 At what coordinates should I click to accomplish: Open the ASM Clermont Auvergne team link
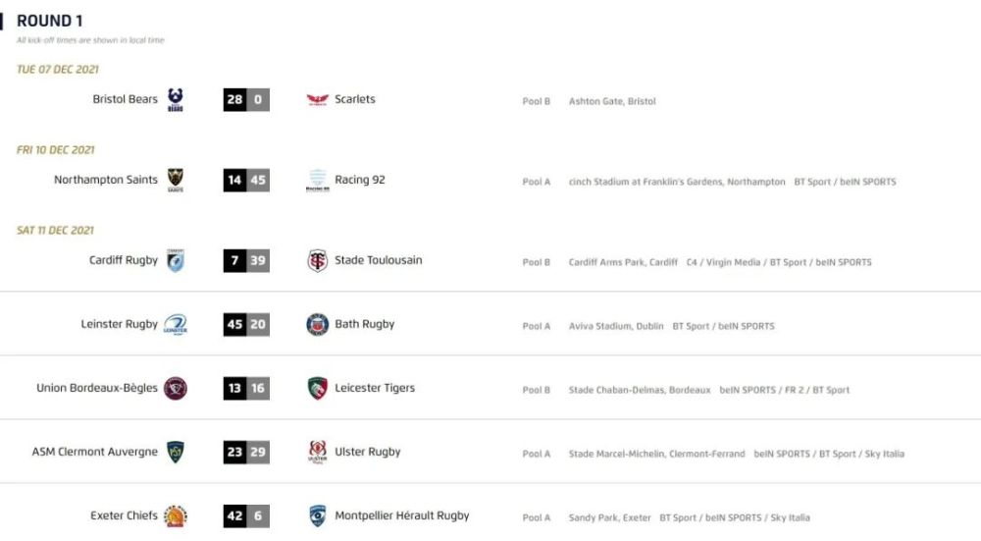tap(94, 452)
